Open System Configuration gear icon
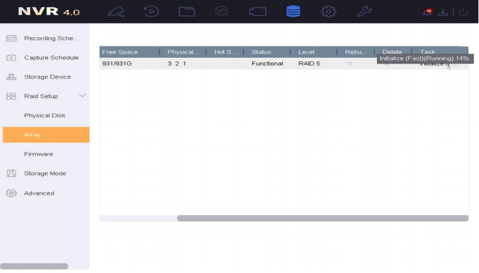 [x=328, y=11]
